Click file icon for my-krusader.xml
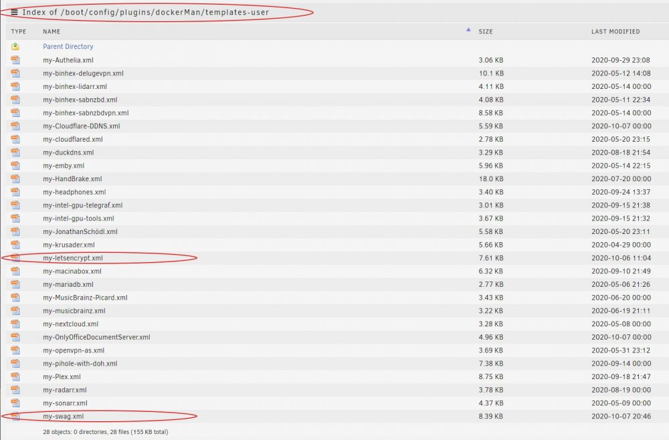The height and width of the screenshot is (440, 669). click(x=15, y=245)
